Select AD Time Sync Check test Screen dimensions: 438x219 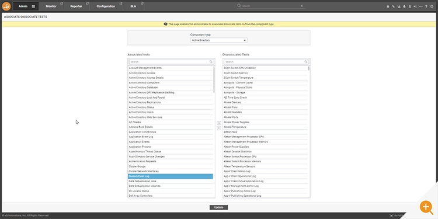265,98
